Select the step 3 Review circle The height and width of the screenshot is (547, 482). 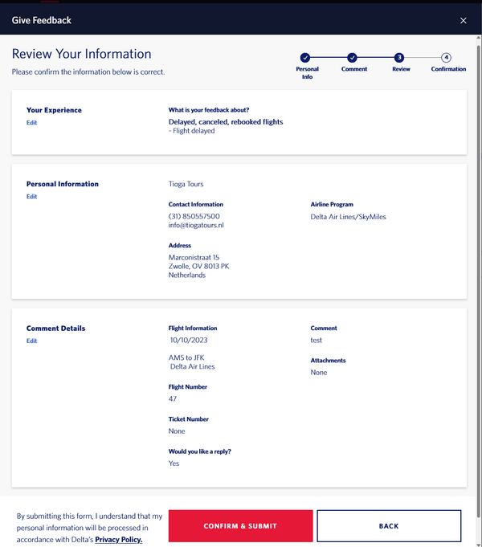click(399, 58)
